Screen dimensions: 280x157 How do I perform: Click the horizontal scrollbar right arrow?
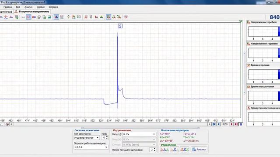pos(210,124)
